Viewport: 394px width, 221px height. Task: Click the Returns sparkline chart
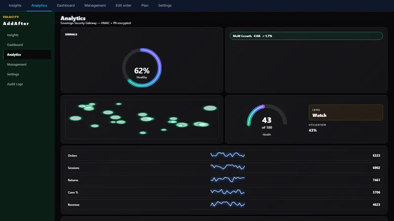228,179
